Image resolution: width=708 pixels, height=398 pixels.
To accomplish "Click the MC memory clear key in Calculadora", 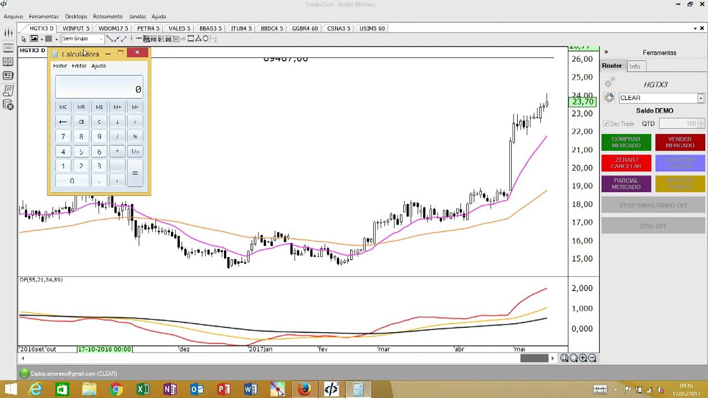I will point(63,107).
